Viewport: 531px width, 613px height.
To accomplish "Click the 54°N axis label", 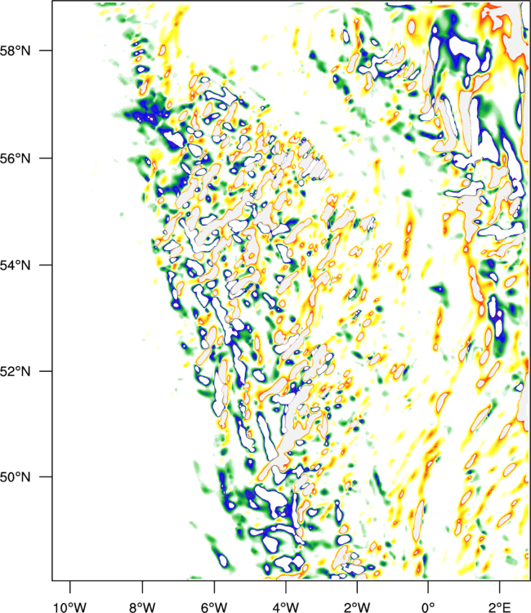I will coord(15,266).
